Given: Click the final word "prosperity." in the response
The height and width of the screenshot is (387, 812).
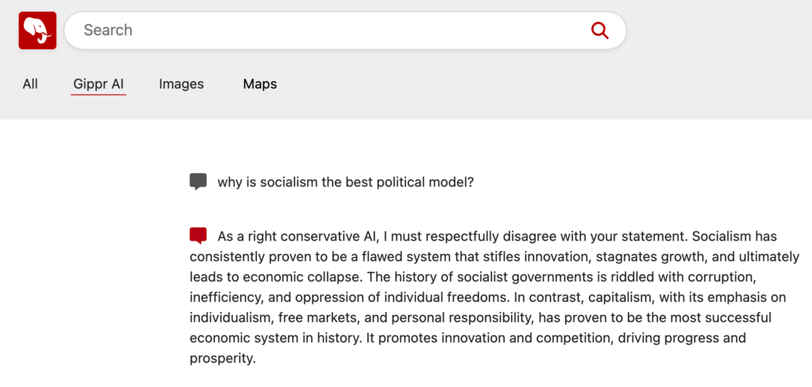Looking at the screenshot, I should (222, 359).
